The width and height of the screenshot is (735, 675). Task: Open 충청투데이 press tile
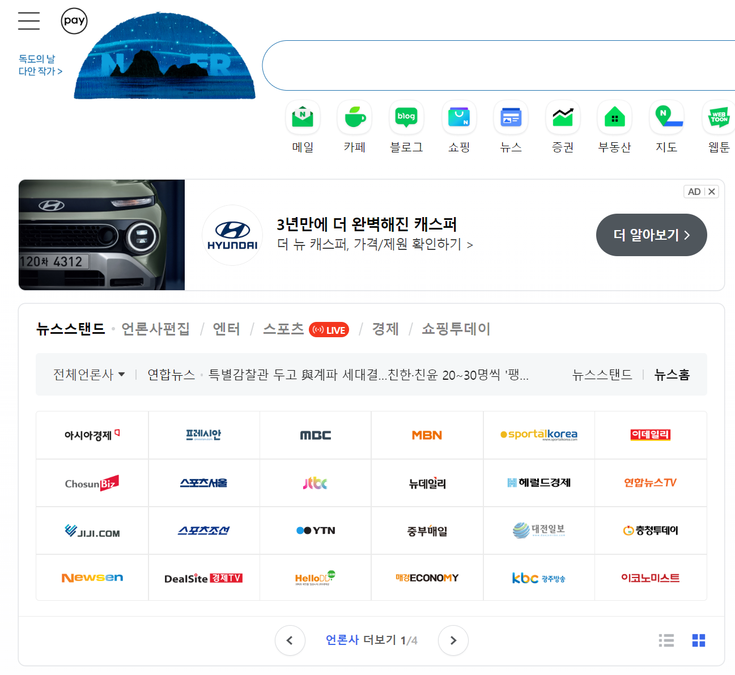pos(651,530)
